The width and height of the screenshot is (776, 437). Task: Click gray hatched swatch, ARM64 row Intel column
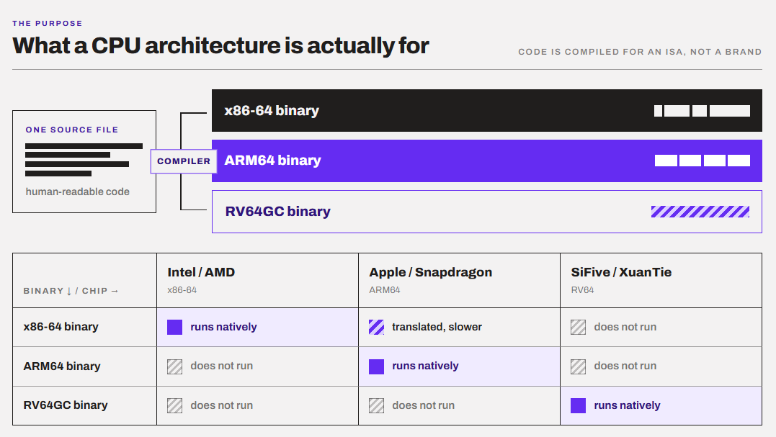tap(174, 366)
